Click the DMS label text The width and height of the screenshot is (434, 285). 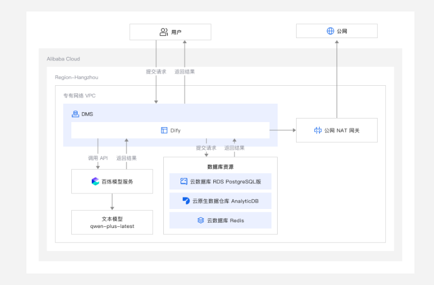click(87, 114)
